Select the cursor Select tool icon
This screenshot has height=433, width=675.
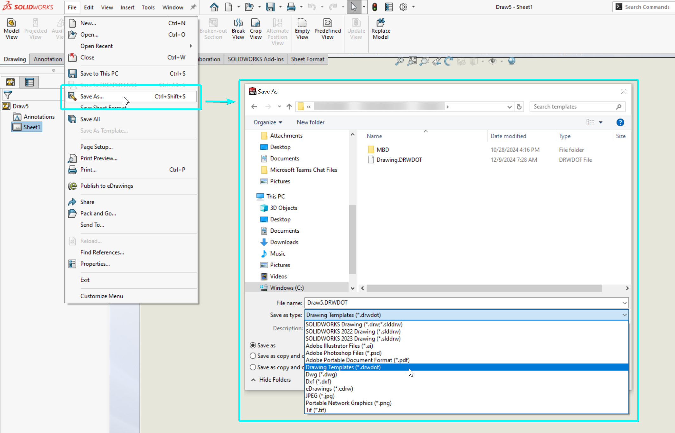[354, 7]
